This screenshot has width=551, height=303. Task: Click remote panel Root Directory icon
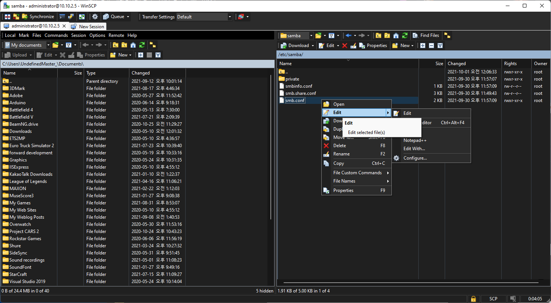pyautogui.click(x=387, y=35)
